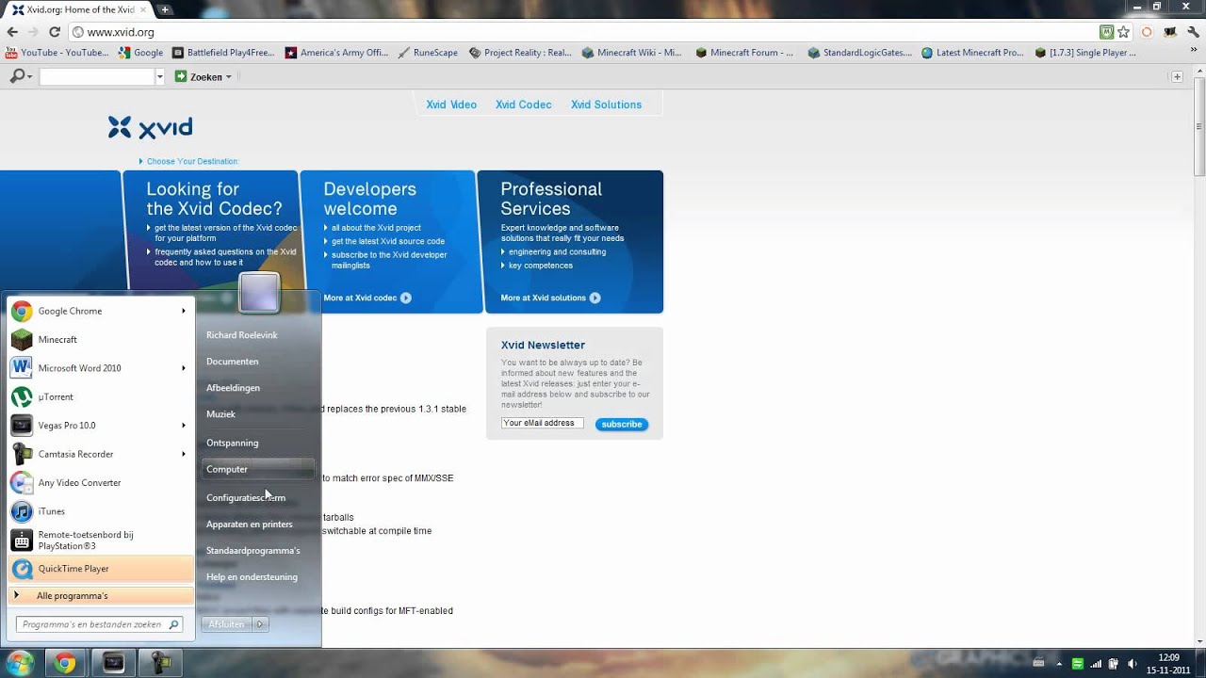Expand the Microsoft Word 2010 recent files arrow

pos(184,368)
